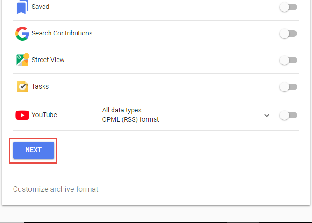Select the Search Contributions label
The image size is (312, 223).
pos(62,33)
